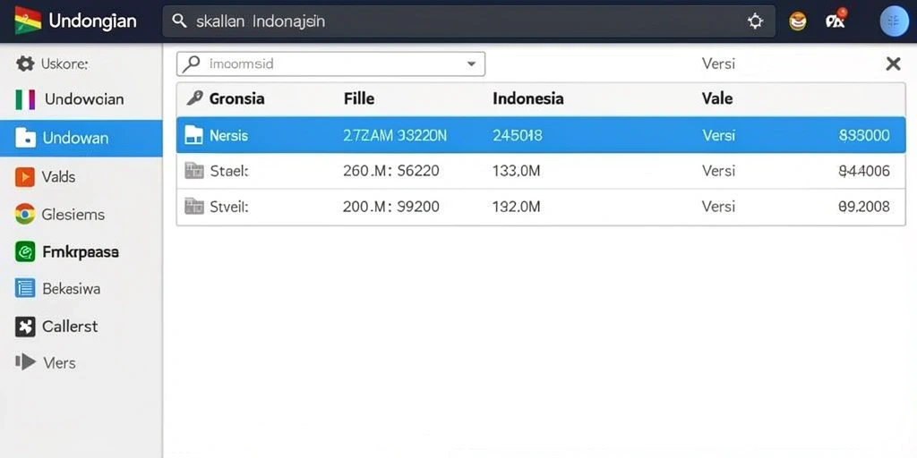
Task: Click the 272AM 33220N cell
Action: pos(395,136)
